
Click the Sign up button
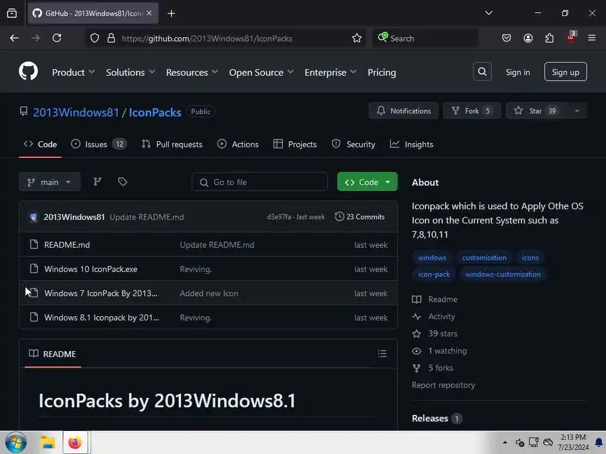click(565, 72)
